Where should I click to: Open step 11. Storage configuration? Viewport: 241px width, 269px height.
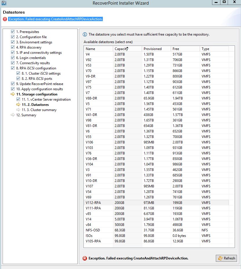coord(37,94)
